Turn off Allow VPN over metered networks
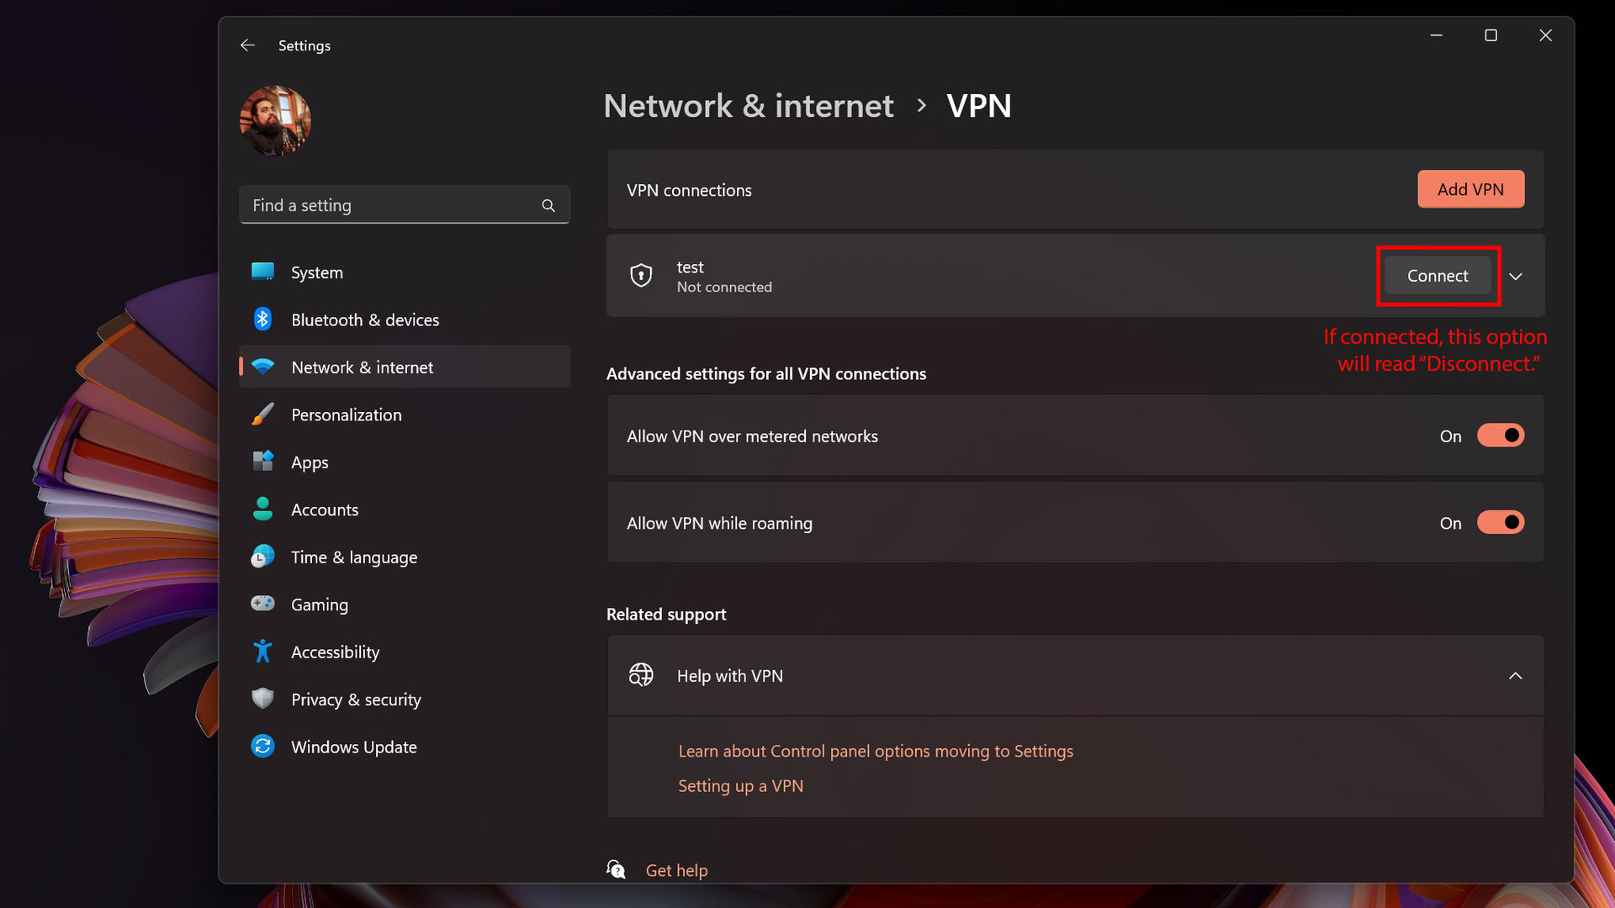1615x908 pixels. pyautogui.click(x=1500, y=436)
